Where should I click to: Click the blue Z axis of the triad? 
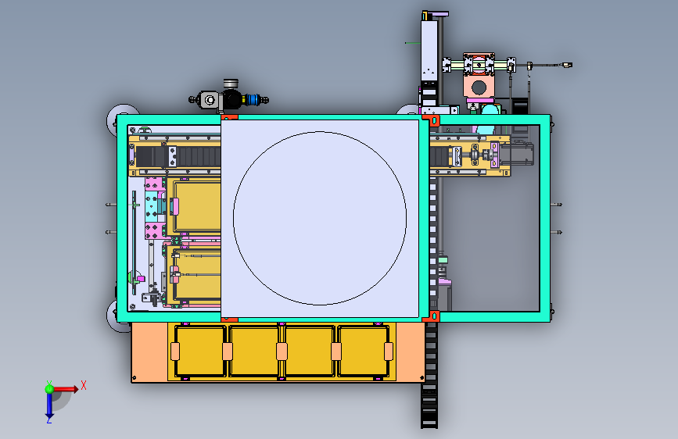click(x=49, y=406)
